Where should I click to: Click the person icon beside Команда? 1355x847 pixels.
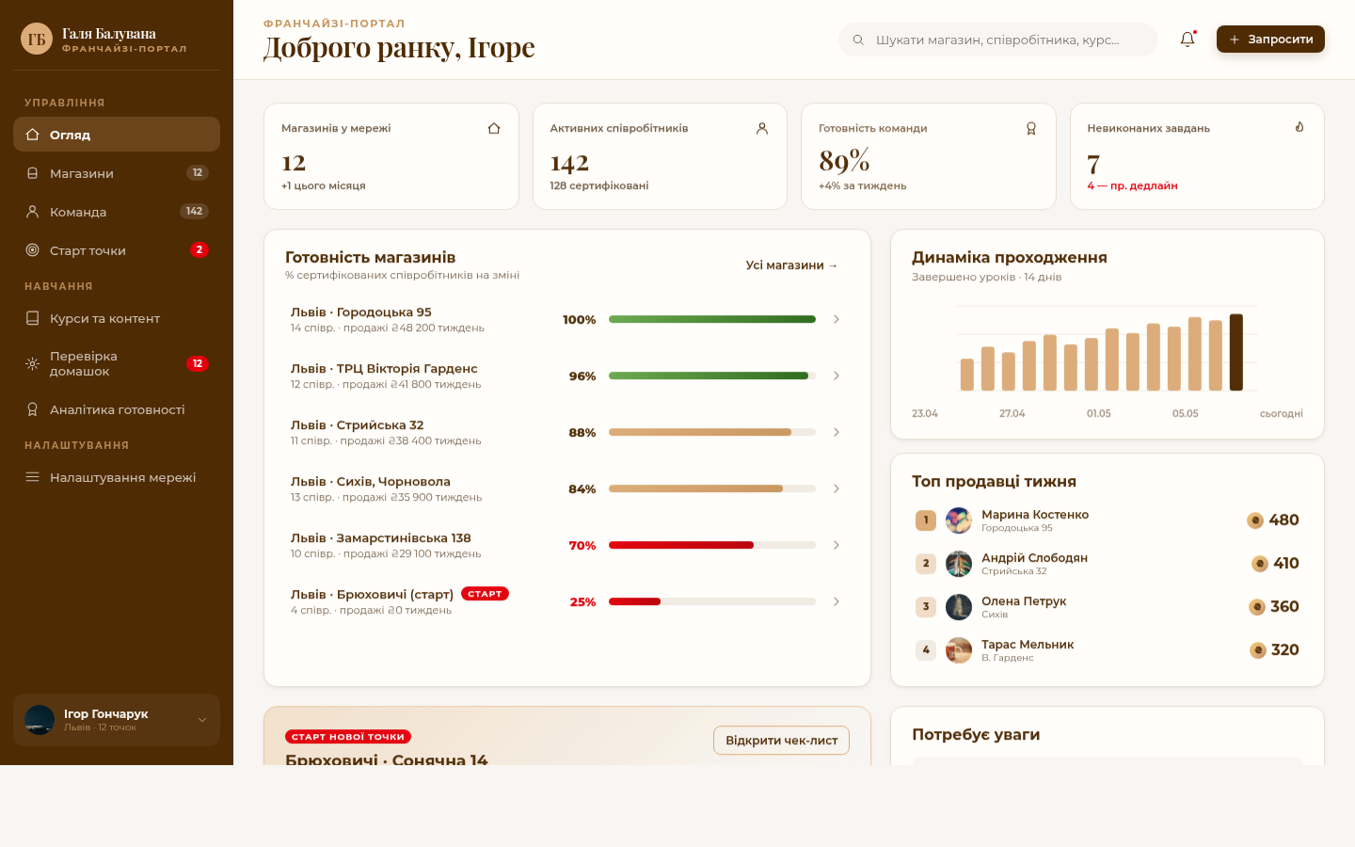coord(33,212)
